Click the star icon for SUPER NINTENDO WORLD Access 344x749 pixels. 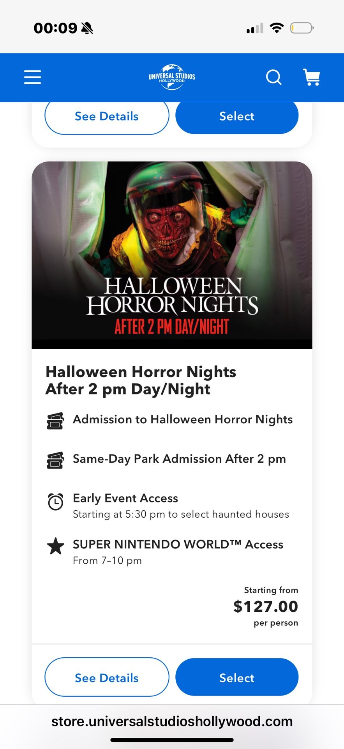(55, 547)
